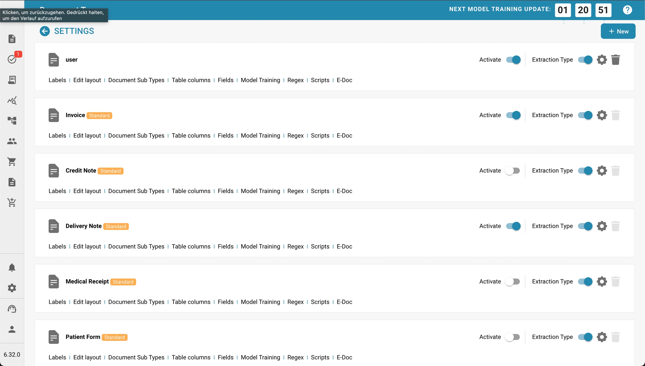Click the approval checkmark icon with red badge
Viewport: 645px width, 366px height.
click(x=12, y=59)
